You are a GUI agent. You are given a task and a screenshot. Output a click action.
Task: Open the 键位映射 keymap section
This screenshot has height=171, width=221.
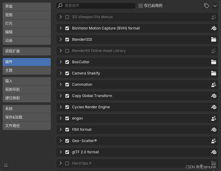tap(27, 98)
